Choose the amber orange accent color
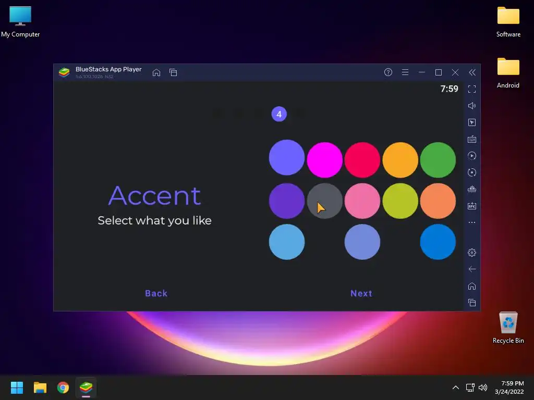This screenshot has width=534, height=400. pyautogui.click(x=400, y=160)
